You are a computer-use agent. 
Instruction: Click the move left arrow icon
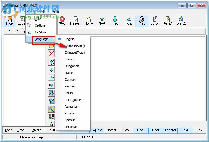tap(51, 77)
